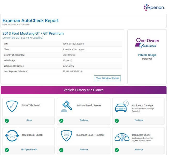Click the VIN number value

[73, 44]
